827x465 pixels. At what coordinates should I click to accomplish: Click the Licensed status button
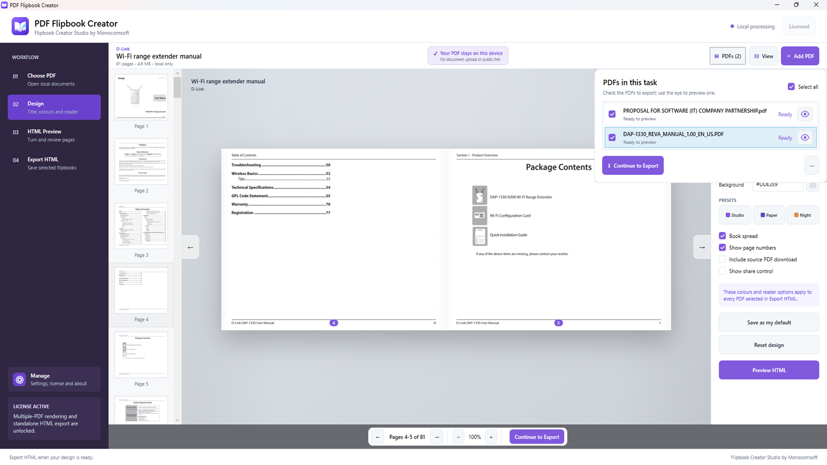tap(799, 26)
